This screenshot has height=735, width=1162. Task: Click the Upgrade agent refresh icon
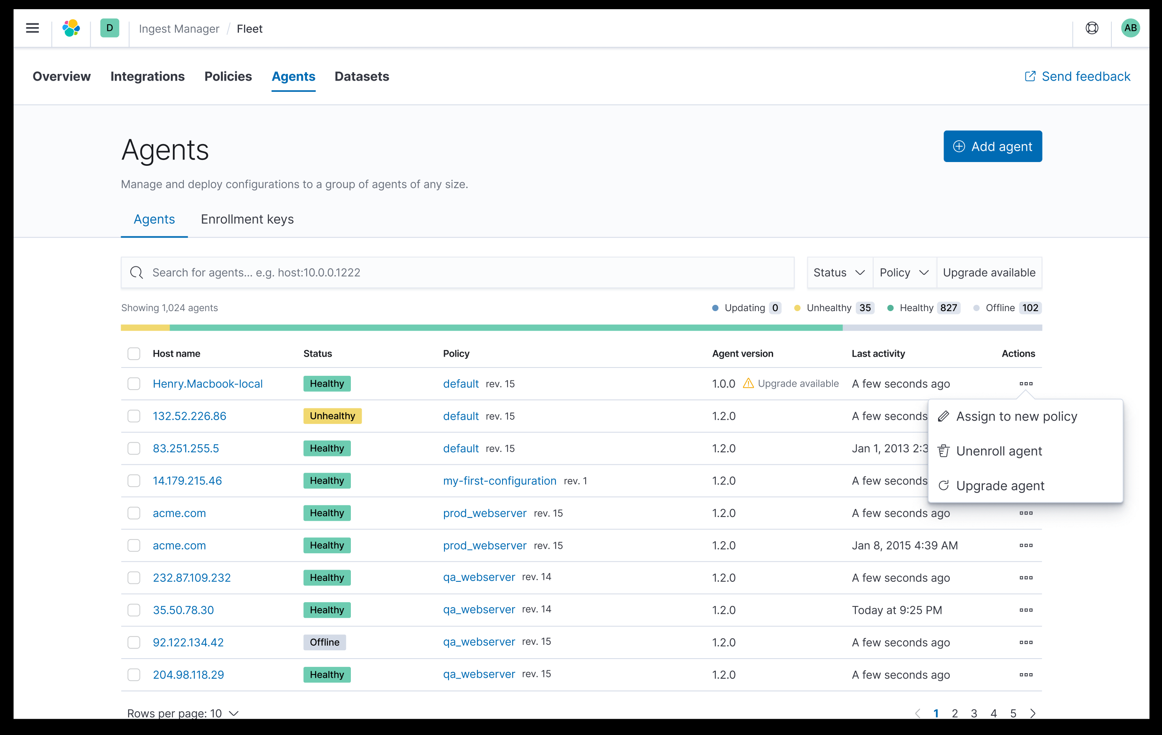pyautogui.click(x=944, y=486)
